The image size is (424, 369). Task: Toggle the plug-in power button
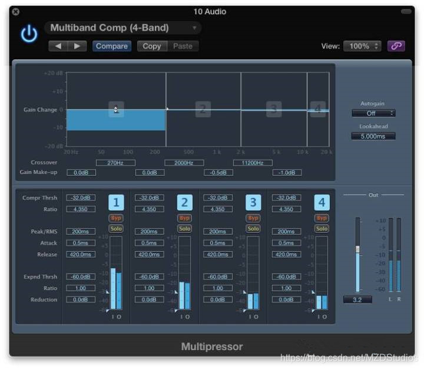tap(29, 34)
